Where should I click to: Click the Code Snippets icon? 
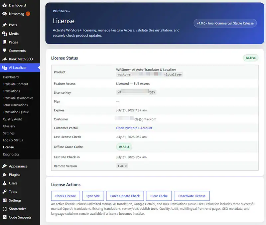[x=5, y=217]
